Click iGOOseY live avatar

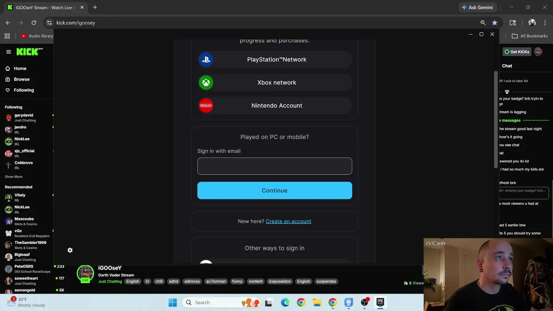tap(85, 274)
